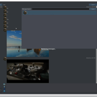Click the video file attachment icon
The height and width of the screenshot is (97, 97).
(x=4, y=87)
